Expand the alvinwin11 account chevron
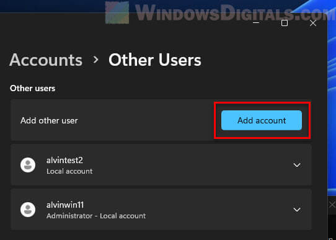The image size is (336, 240). tap(296, 210)
